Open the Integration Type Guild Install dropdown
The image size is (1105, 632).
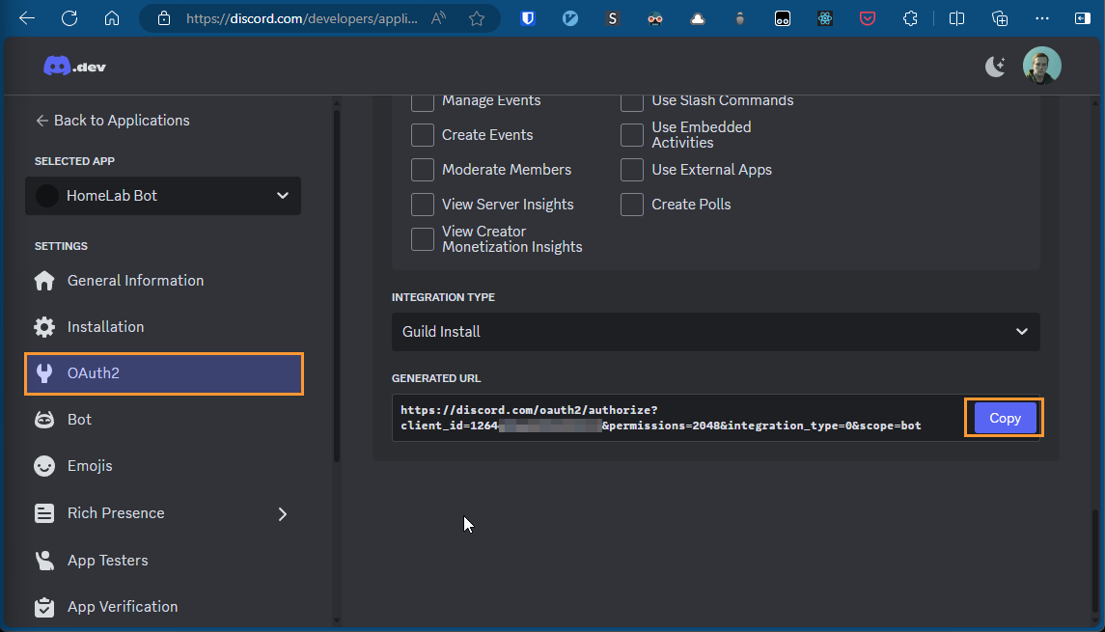pyautogui.click(x=715, y=332)
